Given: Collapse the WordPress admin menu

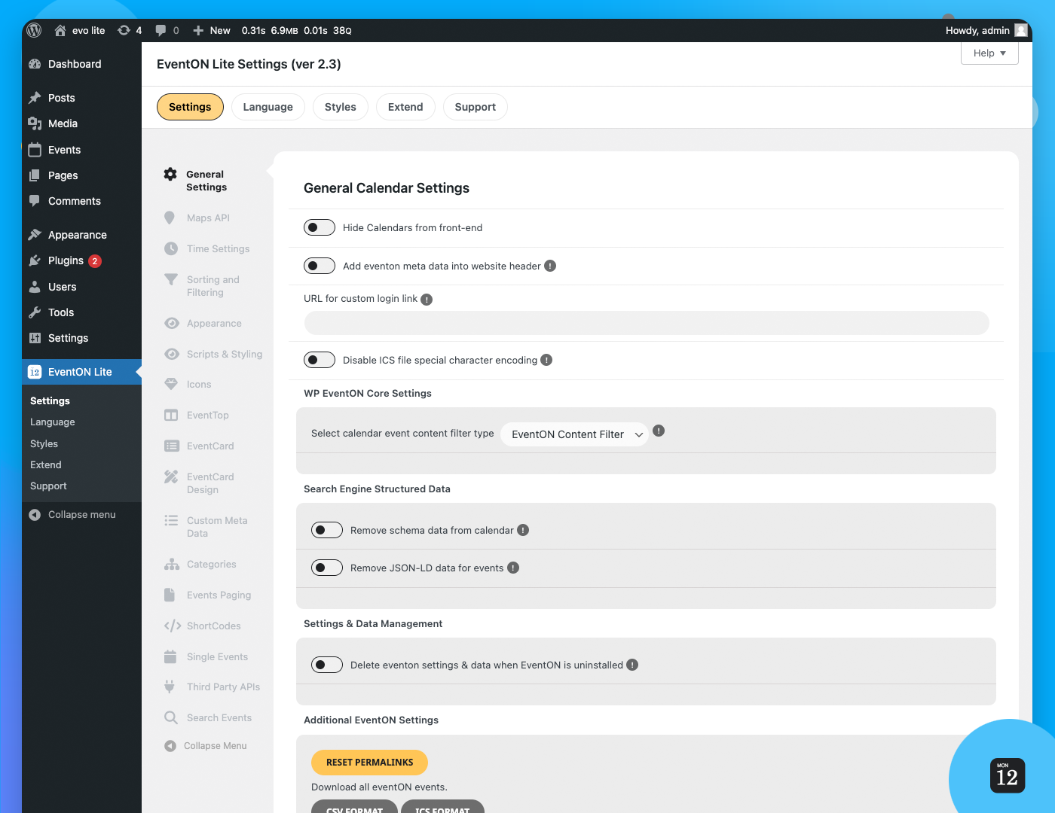Looking at the screenshot, I should (x=72, y=514).
